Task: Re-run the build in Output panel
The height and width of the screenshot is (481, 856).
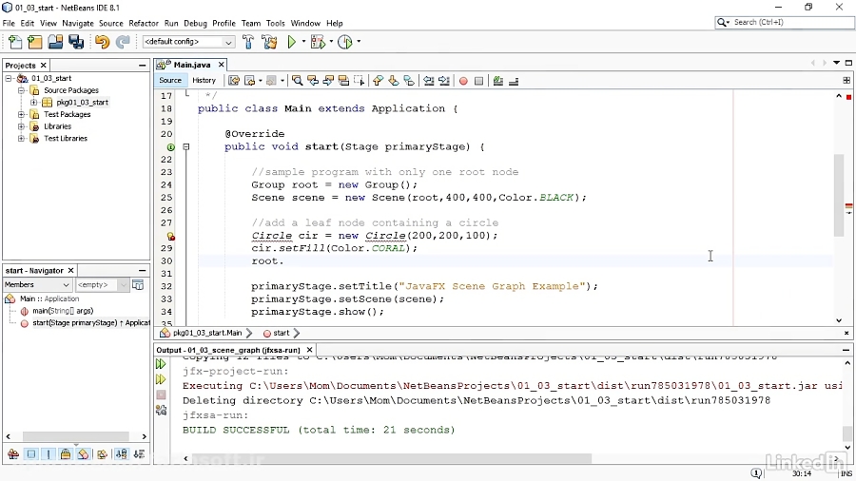Action: (x=161, y=364)
